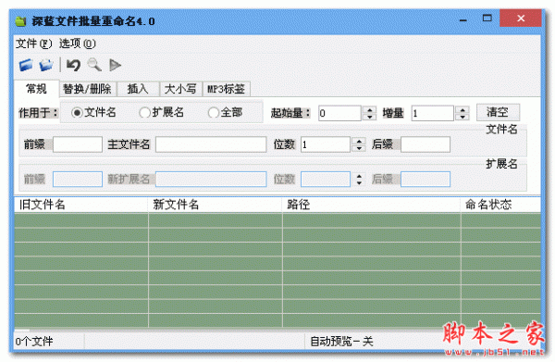Screen dimensions: 555x362
Task: Close the window with red X
Action: [521, 19]
